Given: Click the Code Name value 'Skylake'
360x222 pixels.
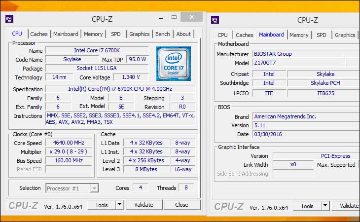Looking at the screenshot, I should point(72,59).
